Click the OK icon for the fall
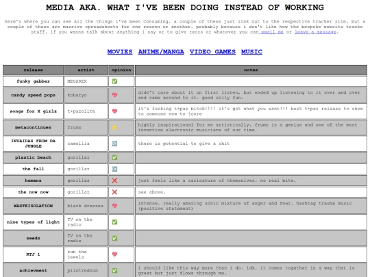 pos(114,169)
